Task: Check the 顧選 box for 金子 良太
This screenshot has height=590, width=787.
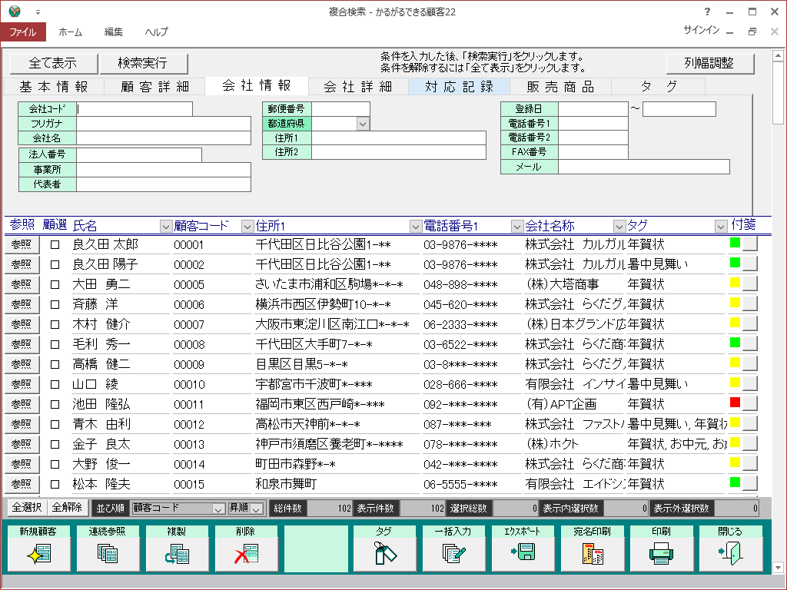Action: click(55, 445)
